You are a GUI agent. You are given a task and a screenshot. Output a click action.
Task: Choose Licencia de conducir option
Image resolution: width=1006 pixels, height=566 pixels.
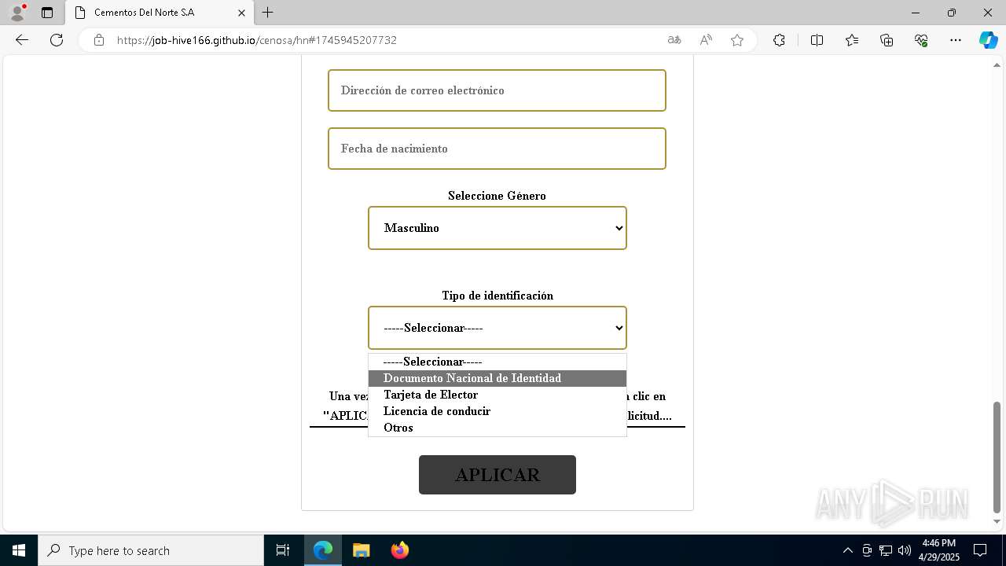497,411
